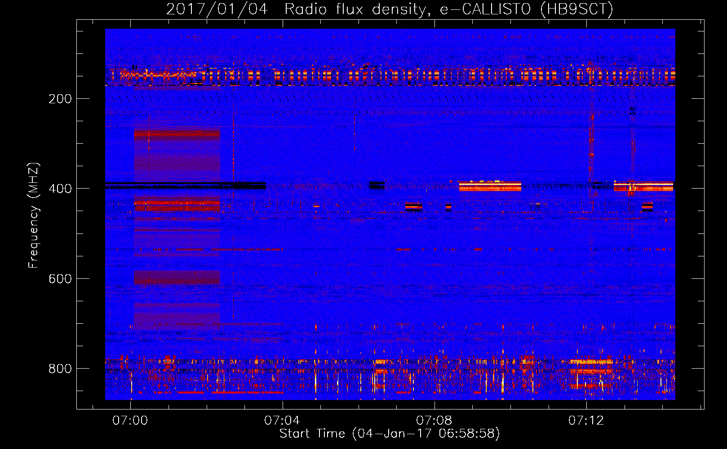727x449 pixels.
Task: Click the Frequency (MHZ) axis title
Action: pos(34,216)
